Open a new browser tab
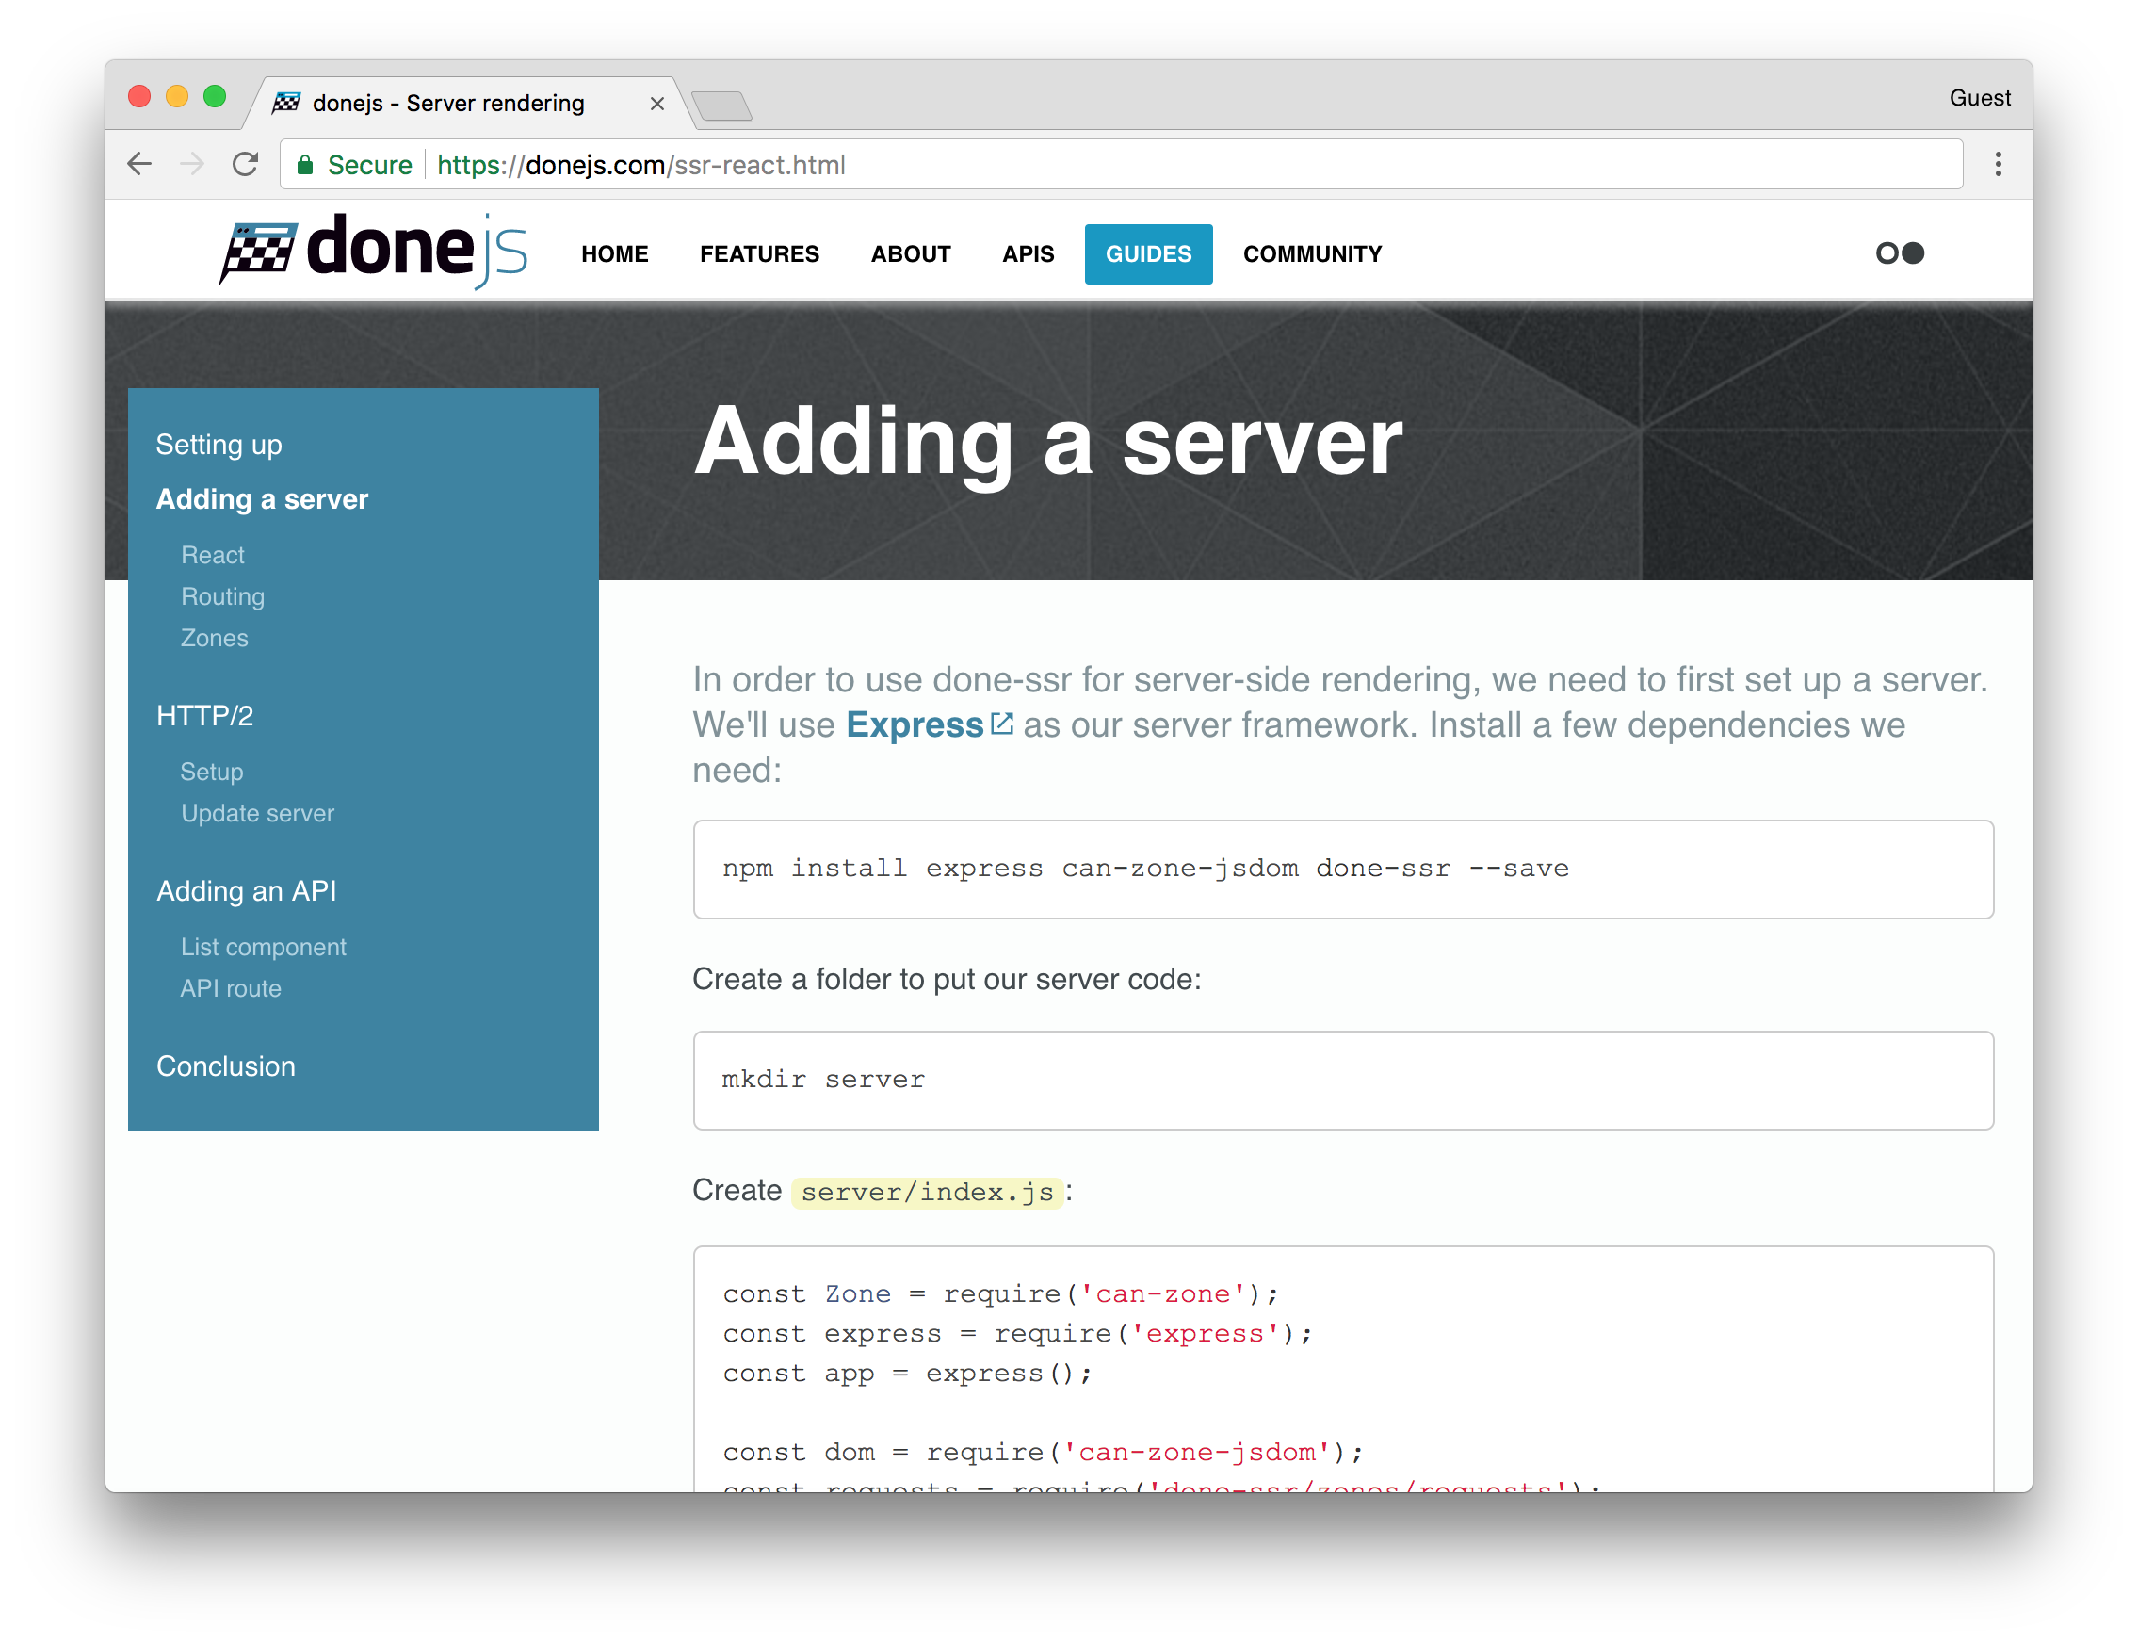 pos(721,105)
